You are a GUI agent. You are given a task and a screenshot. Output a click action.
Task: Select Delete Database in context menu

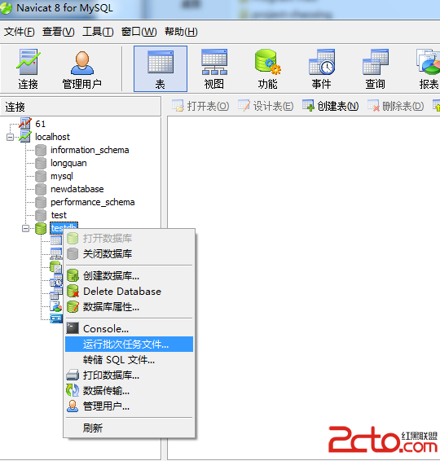pyautogui.click(x=129, y=292)
